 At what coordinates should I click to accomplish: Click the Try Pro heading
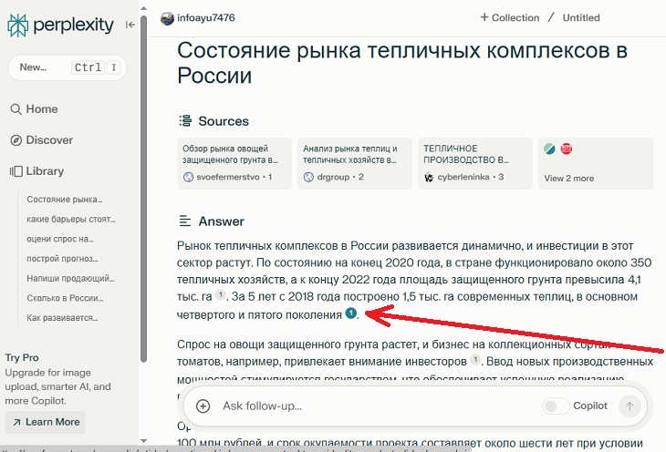pyautogui.click(x=22, y=357)
